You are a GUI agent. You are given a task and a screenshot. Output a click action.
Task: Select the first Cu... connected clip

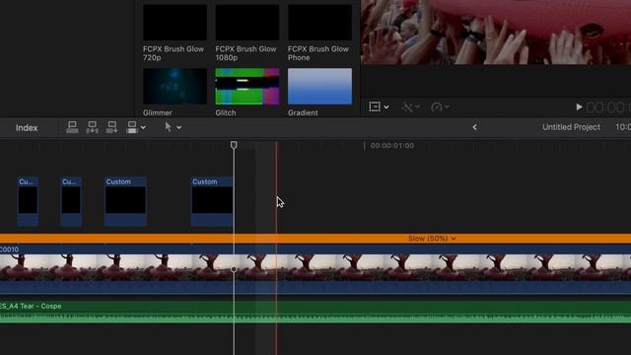click(x=28, y=201)
